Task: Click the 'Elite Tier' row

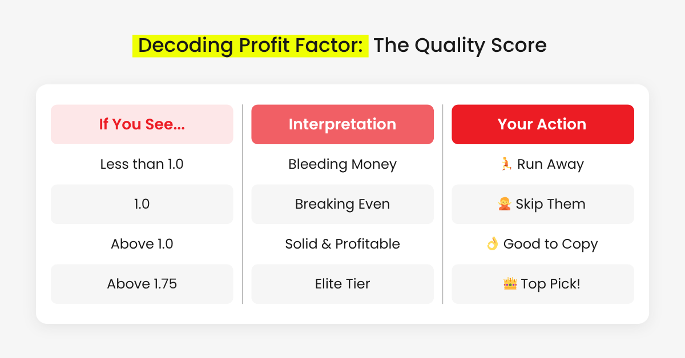Action: pyautogui.click(x=342, y=284)
